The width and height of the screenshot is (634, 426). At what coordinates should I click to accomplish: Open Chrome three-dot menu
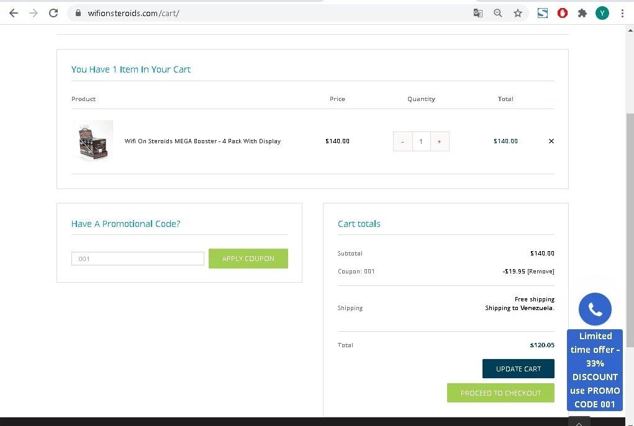tap(622, 13)
